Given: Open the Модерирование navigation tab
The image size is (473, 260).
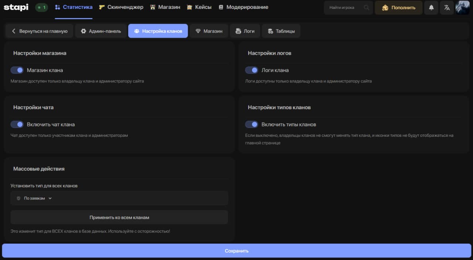Looking at the screenshot, I should pos(243,7).
